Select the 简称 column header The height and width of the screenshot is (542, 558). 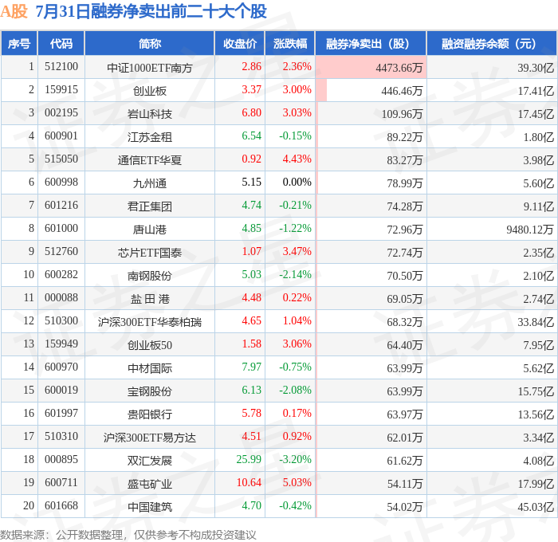(x=150, y=43)
